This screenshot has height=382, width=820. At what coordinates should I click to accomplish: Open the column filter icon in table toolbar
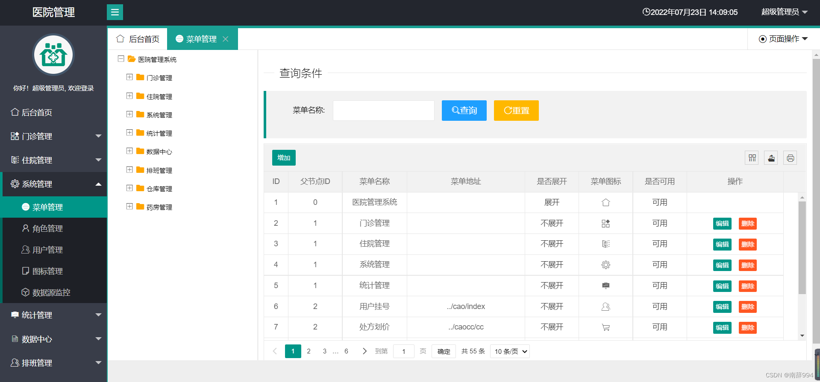click(752, 158)
